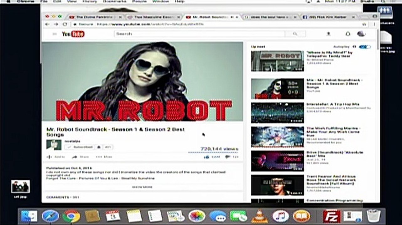This screenshot has width=402, height=225.
Task: Click the YouTube search magnifier button
Action: pos(295,34)
